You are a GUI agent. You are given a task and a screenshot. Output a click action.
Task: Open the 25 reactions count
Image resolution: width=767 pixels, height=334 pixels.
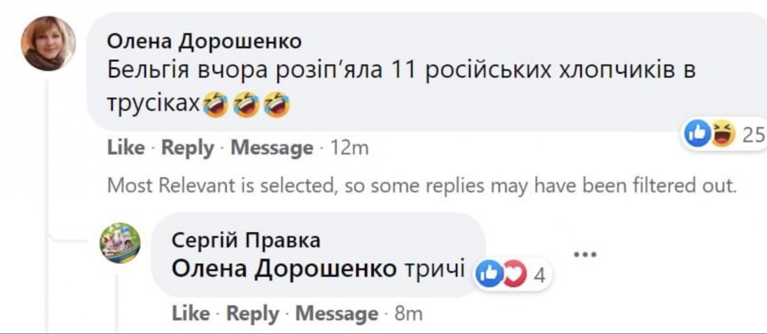(754, 135)
